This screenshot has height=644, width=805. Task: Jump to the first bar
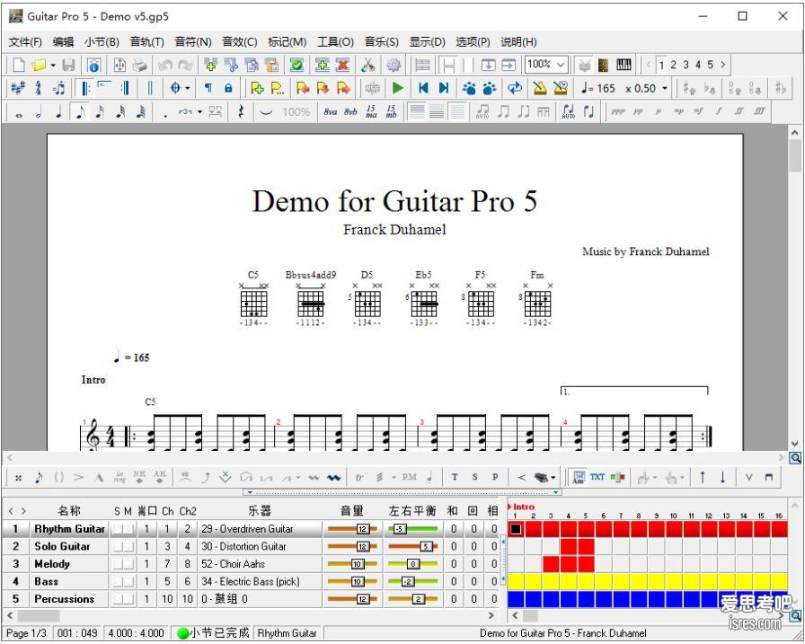coord(423,88)
